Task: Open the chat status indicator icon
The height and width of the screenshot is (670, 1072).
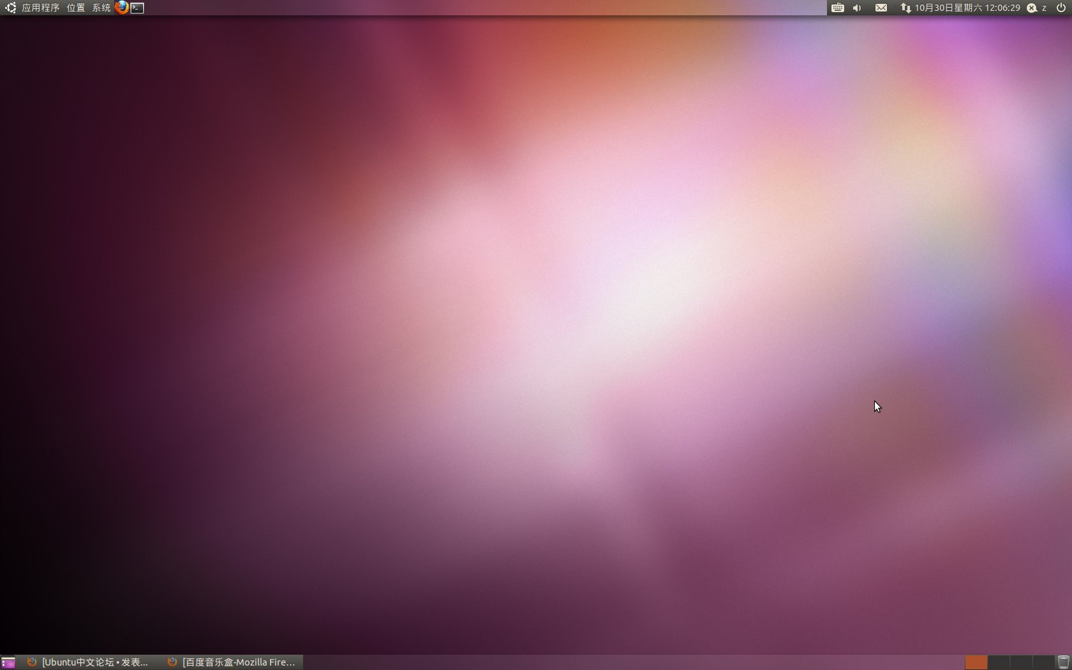Action: pyautogui.click(x=1032, y=8)
